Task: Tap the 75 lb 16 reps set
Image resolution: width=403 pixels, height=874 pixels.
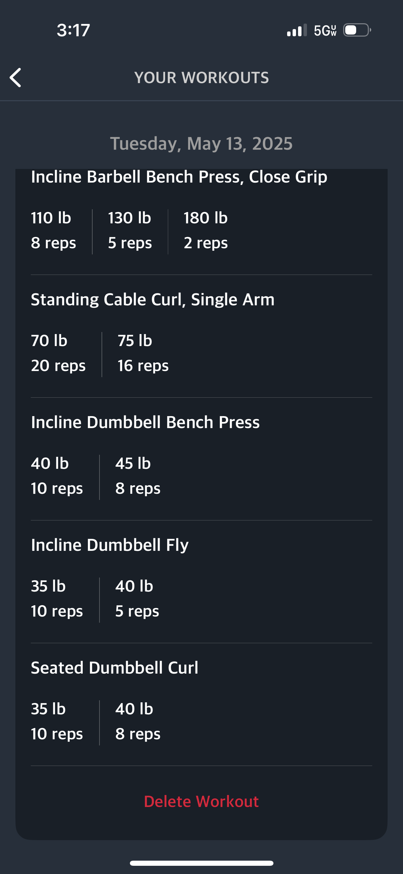Action: 143,353
